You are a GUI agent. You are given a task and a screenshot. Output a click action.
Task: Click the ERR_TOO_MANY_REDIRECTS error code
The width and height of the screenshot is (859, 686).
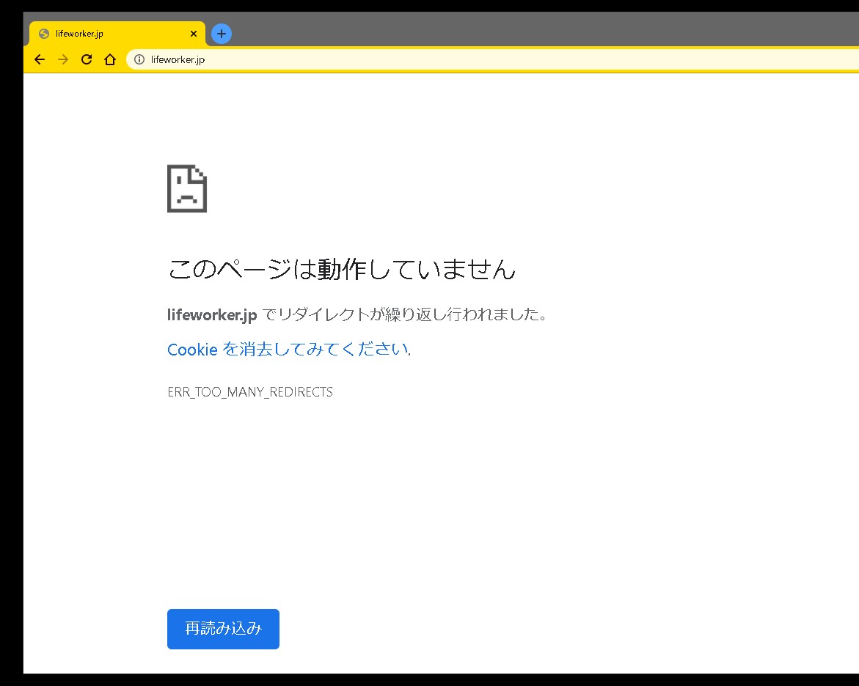pos(250,392)
